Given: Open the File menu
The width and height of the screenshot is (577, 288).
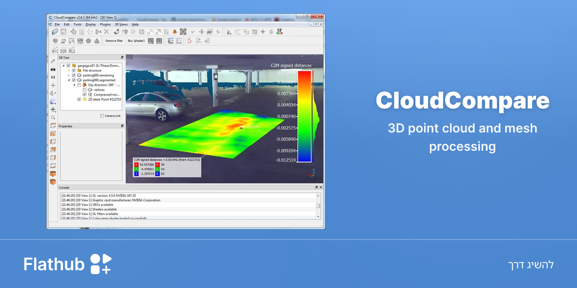Looking at the screenshot, I should click(x=57, y=24).
